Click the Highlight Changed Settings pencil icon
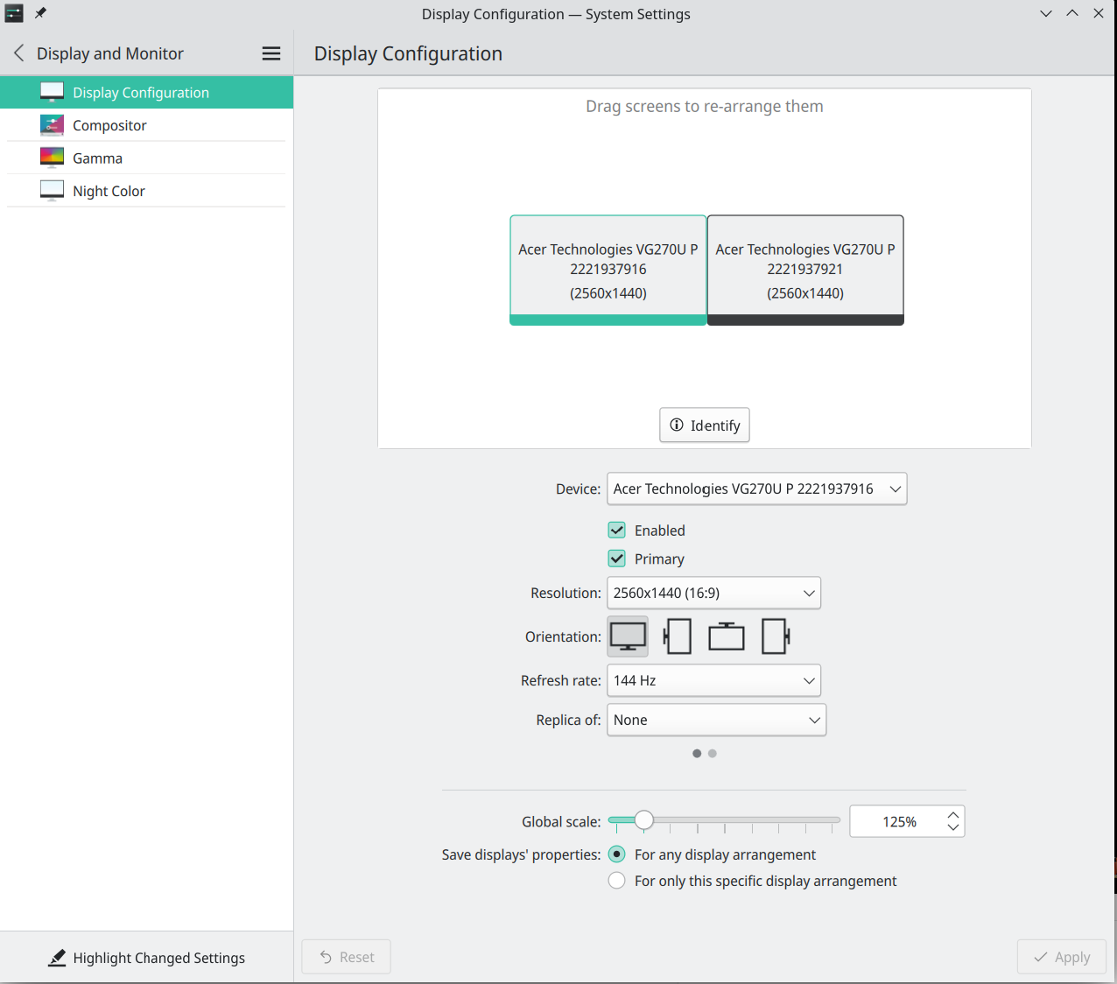The width and height of the screenshot is (1117, 984). pyautogui.click(x=57, y=958)
